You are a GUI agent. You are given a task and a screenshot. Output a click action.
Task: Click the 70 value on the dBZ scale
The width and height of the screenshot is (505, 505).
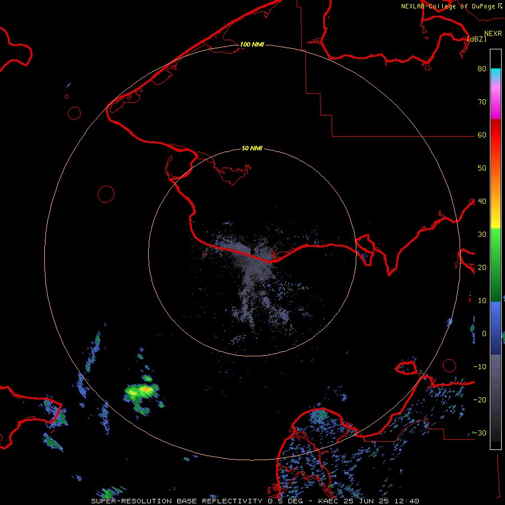(x=482, y=102)
